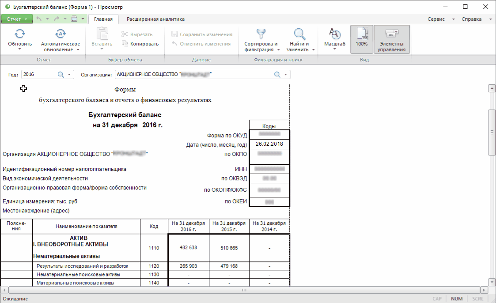
Task: Toggle the 100% scale button
Action: [362, 39]
